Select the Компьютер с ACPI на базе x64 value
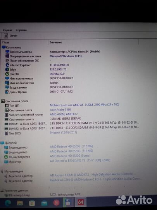The image size is (157, 210). tap(75, 52)
